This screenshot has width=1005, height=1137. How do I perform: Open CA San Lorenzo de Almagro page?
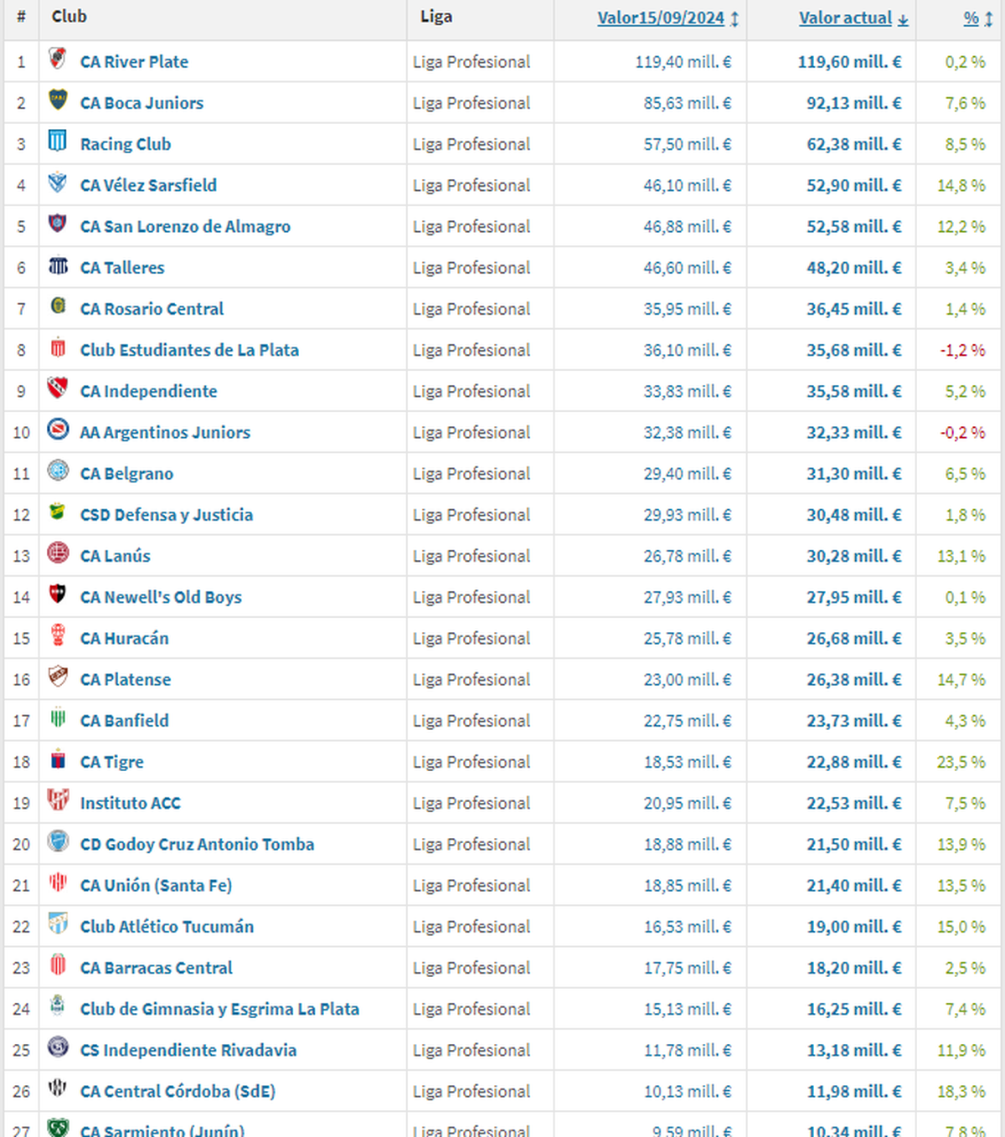point(185,226)
